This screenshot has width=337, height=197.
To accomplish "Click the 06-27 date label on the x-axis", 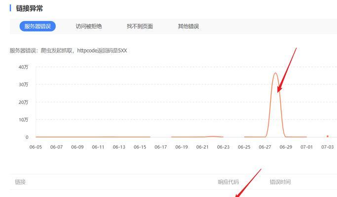I will coord(265,147).
